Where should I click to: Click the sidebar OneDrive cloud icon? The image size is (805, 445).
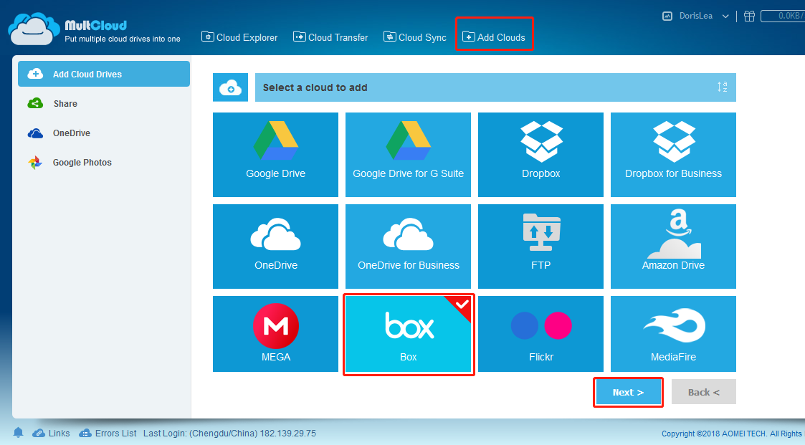tap(35, 133)
